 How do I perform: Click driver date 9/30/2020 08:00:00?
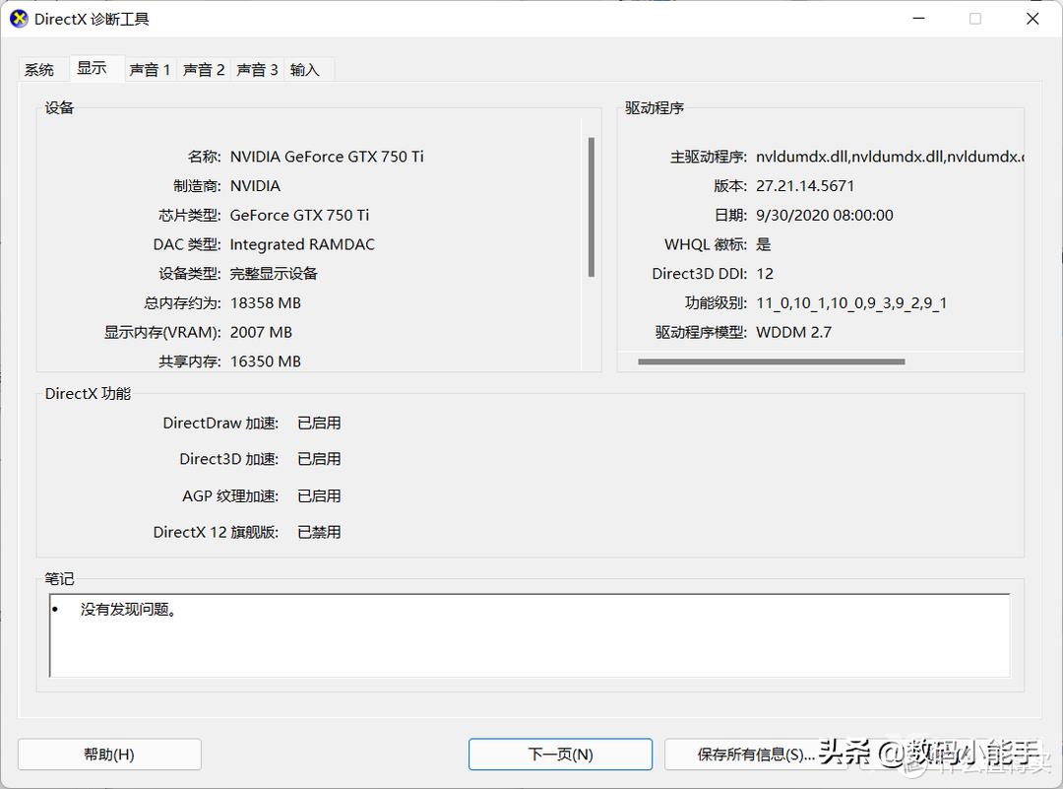825,215
